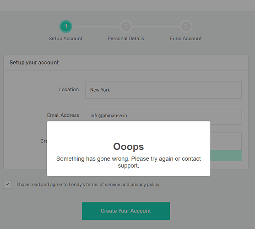The image size is (255, 229).
Task: Click the 'Something has gone wrong' message text
Action: coord(129,162)
